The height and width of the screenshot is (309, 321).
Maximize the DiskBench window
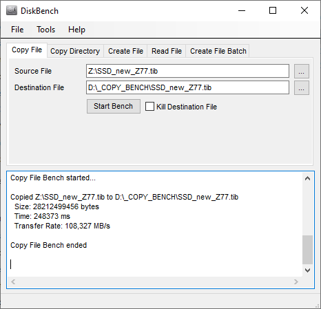273,10
